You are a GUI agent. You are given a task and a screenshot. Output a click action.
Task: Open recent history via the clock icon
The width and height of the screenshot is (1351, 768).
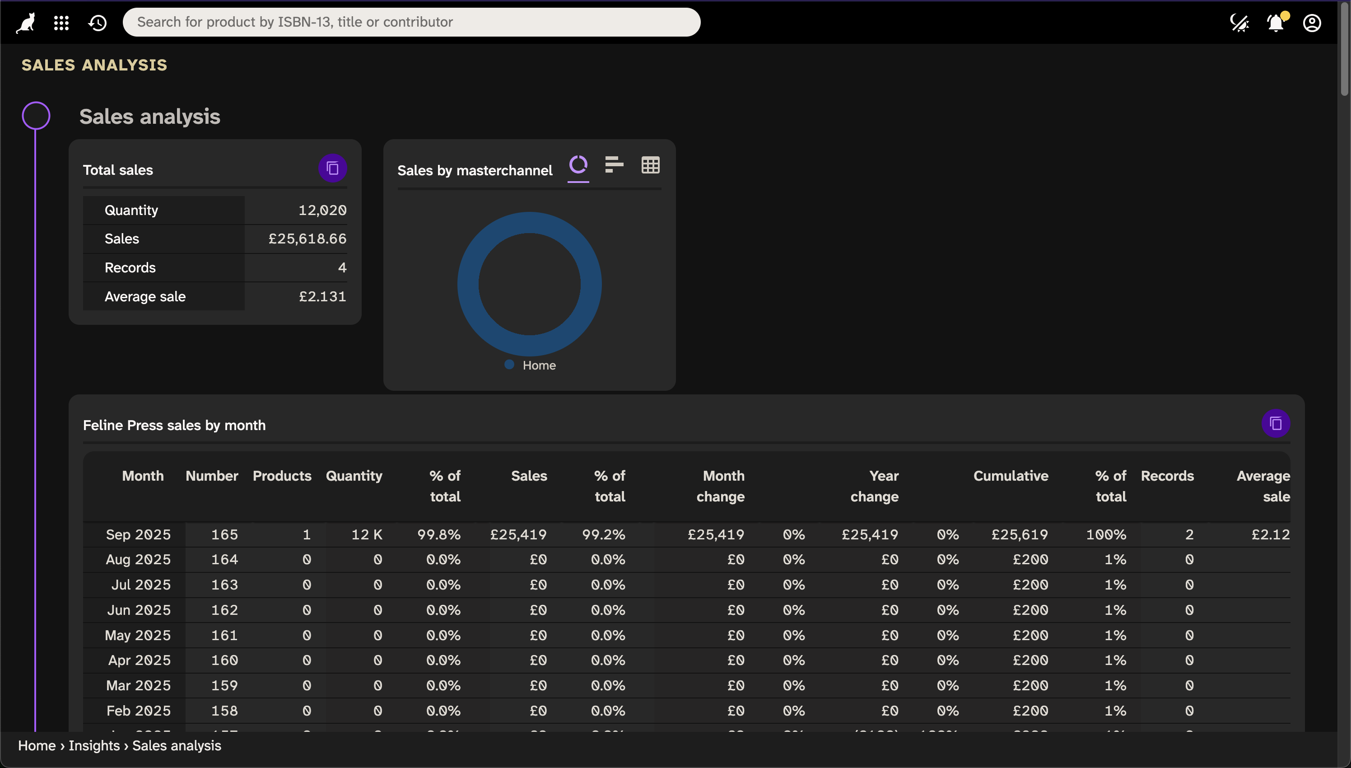[98, 22]
